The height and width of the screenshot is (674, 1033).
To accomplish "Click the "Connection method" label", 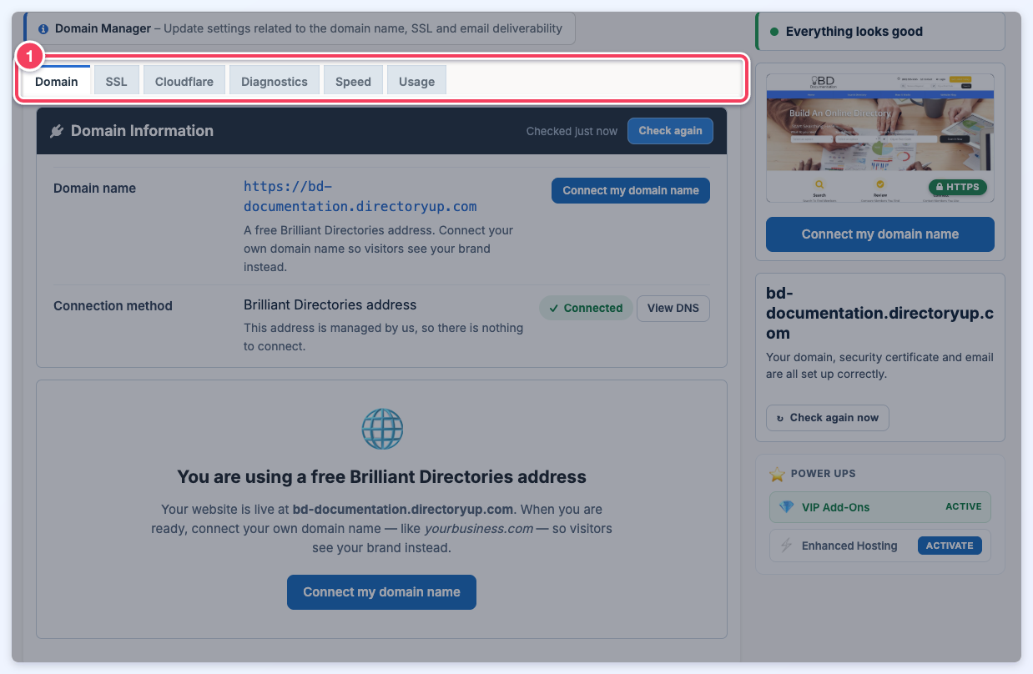I will 113,306.
